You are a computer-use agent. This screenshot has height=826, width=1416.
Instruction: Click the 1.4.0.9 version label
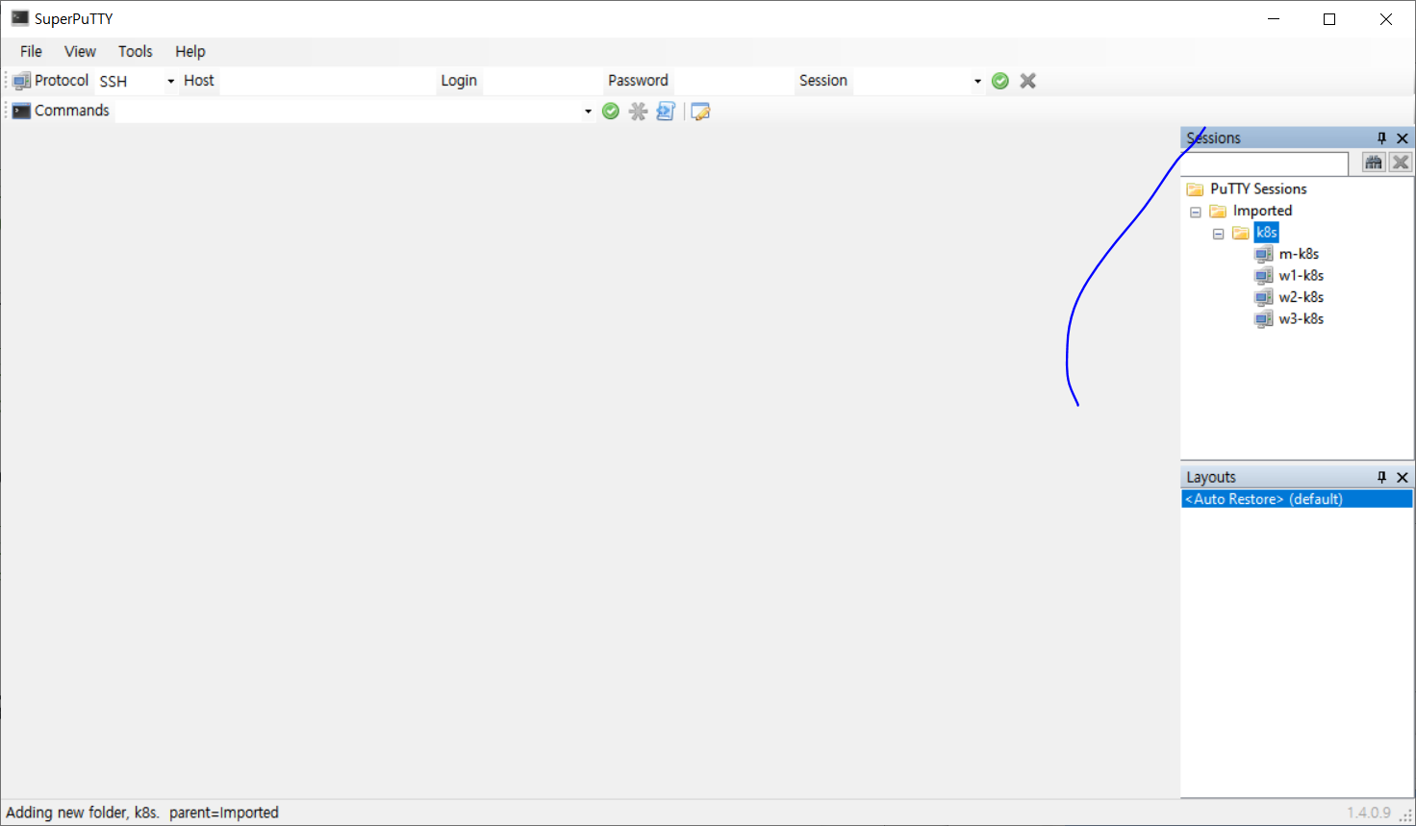click(x=1368, y=813)
